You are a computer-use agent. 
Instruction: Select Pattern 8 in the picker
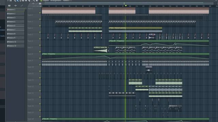15,34
